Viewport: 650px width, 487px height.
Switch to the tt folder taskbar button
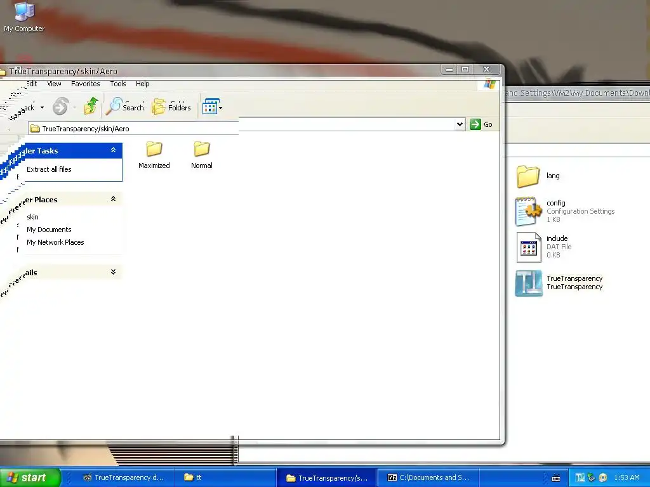[224, 477]
